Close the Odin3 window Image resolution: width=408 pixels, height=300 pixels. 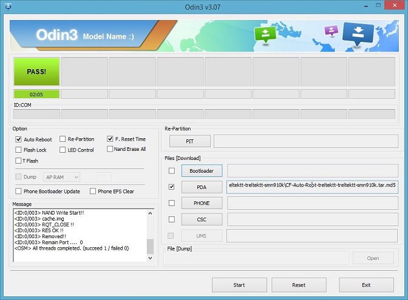(x=395, y=5)
